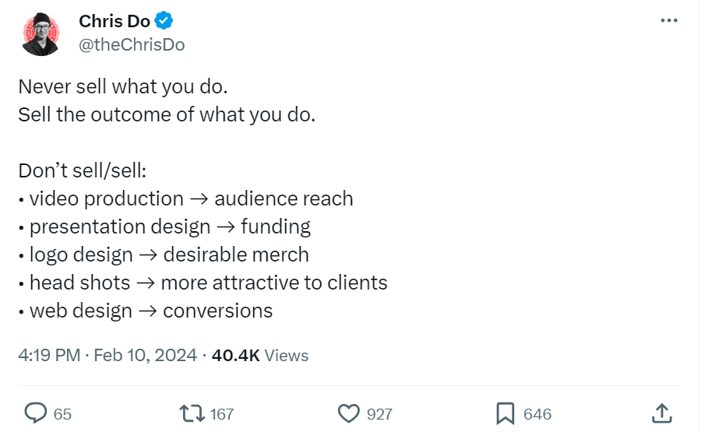Click the share upload icon
This screenshot has width=705, height=432.
click(661, 413)
